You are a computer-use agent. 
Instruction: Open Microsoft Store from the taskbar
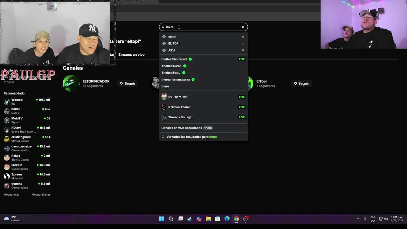point(217,219)
